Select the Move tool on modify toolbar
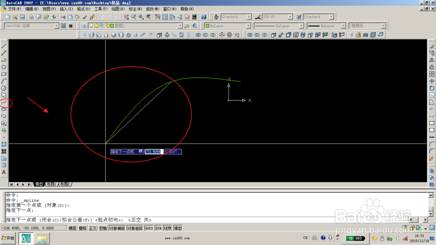This screenshot has height=245, width=436. point(432,81)
